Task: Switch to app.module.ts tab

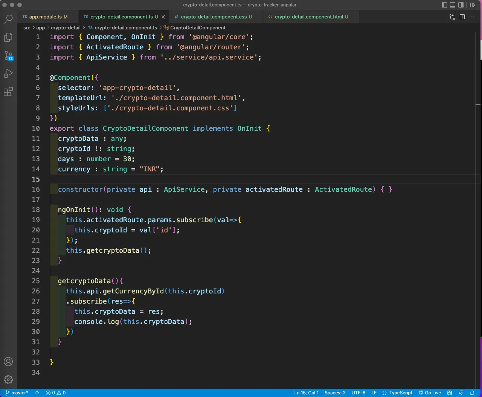Action: click(45, 17)
